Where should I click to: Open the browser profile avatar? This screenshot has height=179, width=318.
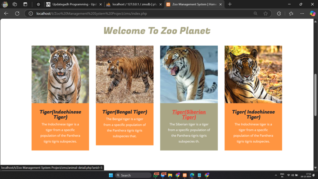coord(5,4)
